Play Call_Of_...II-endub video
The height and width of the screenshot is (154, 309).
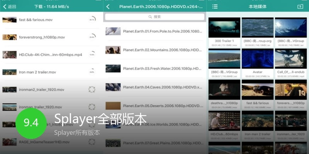[291, 64]
